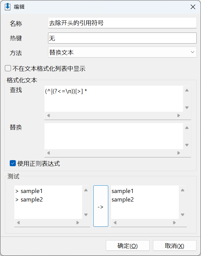Close the 编辑 dialog window
Image resolution: width=201 pixels, height=256 pixels.
click(193, 7)
